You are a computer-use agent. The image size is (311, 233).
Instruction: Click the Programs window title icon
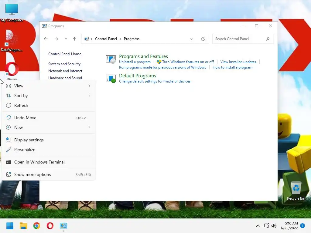44,26
